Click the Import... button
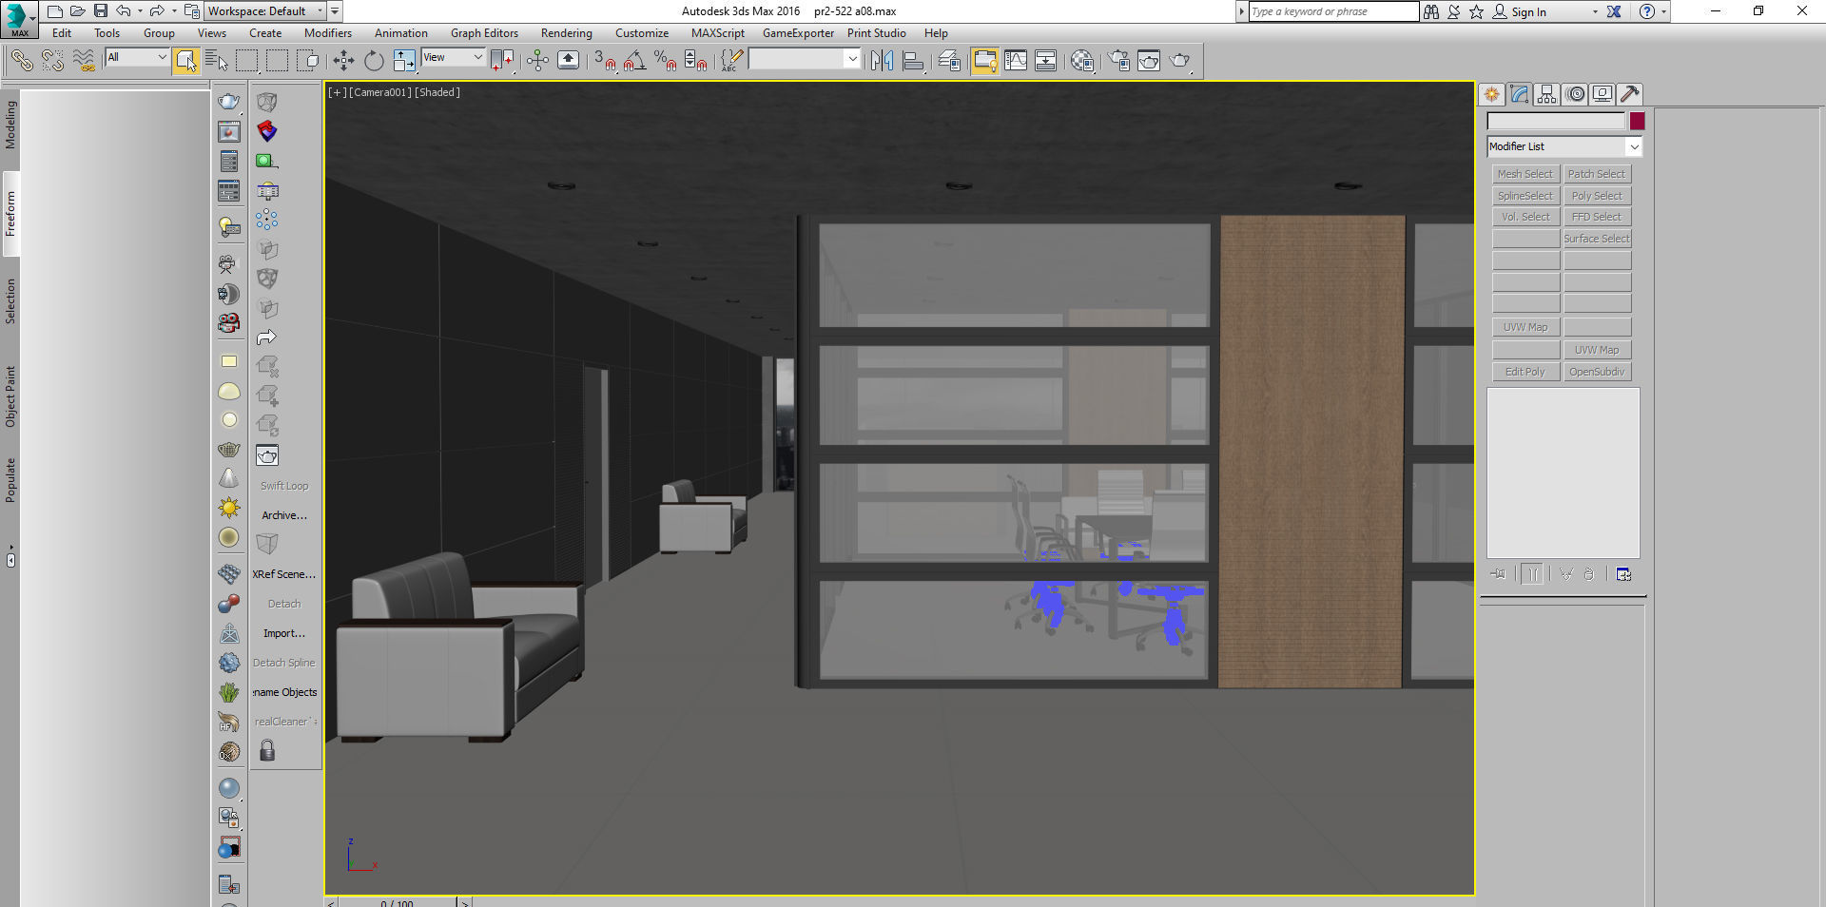The height and width of the screenshot is (907, 1826). coord(284,633)
